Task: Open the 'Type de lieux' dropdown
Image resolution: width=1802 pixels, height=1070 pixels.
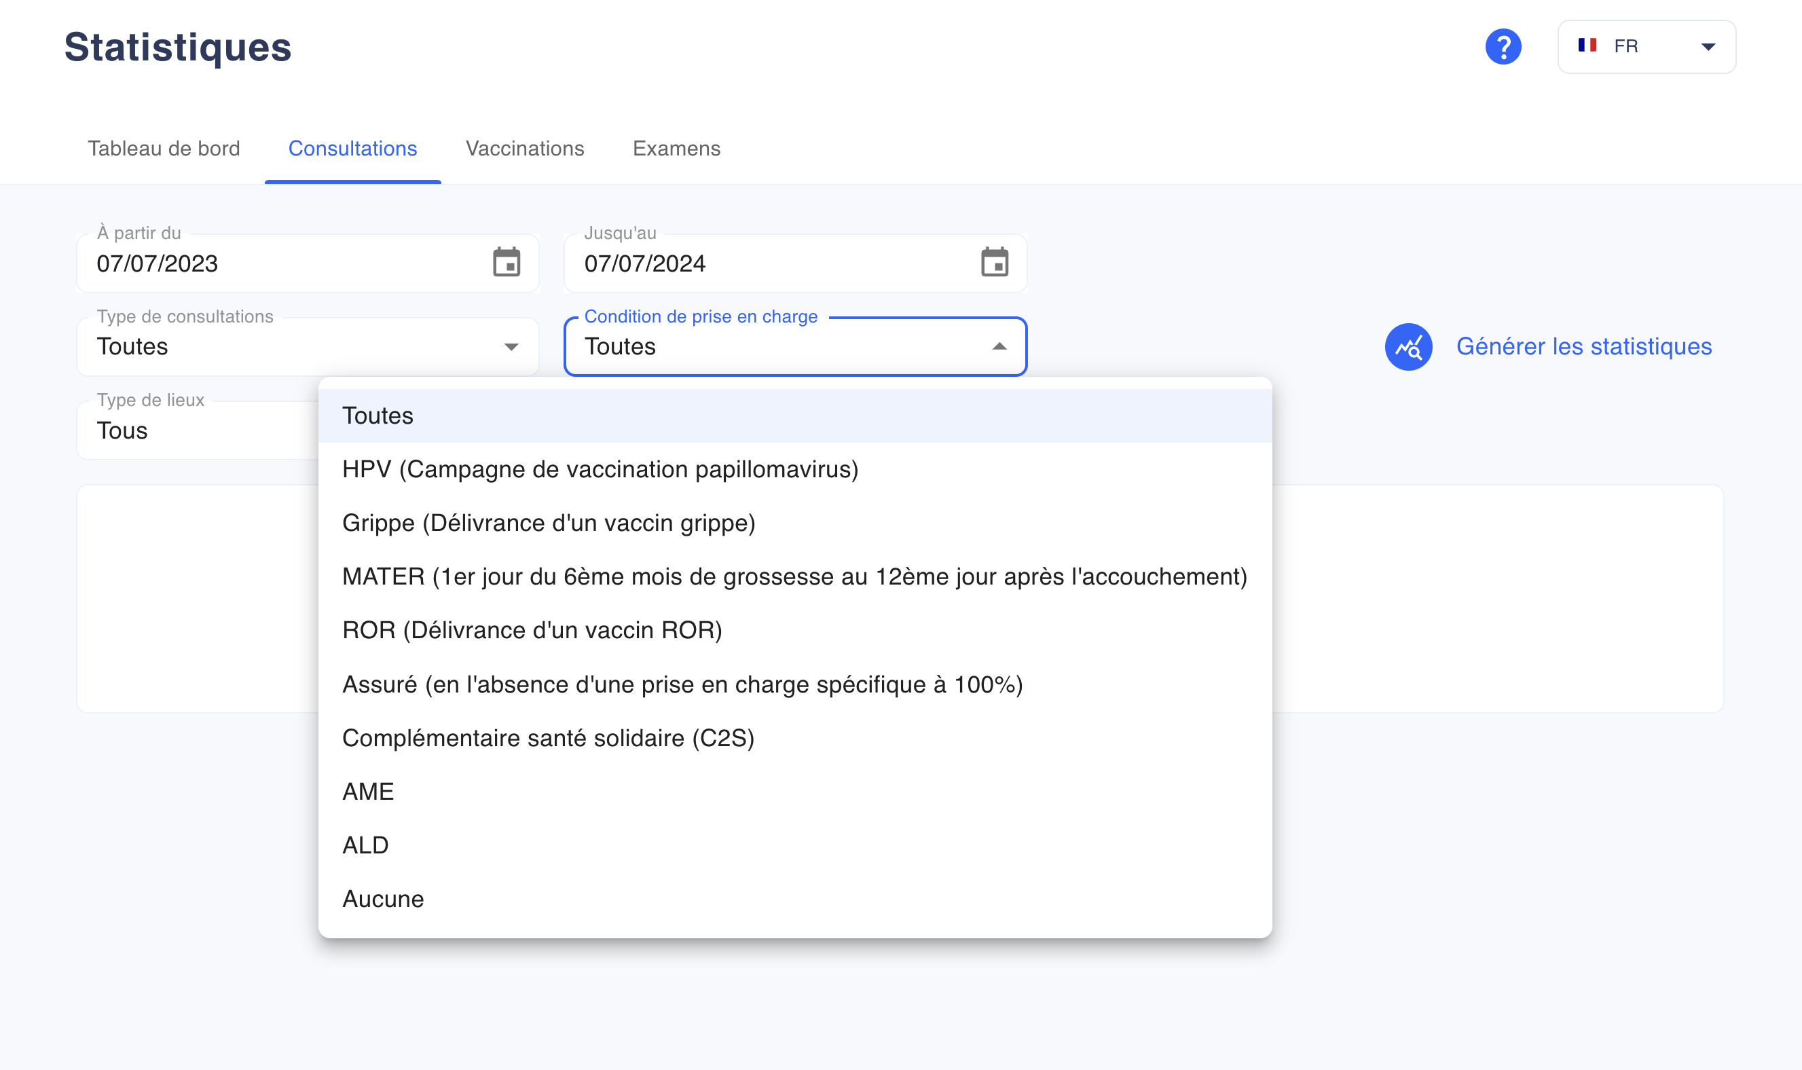Action: [x=198, y=430]
